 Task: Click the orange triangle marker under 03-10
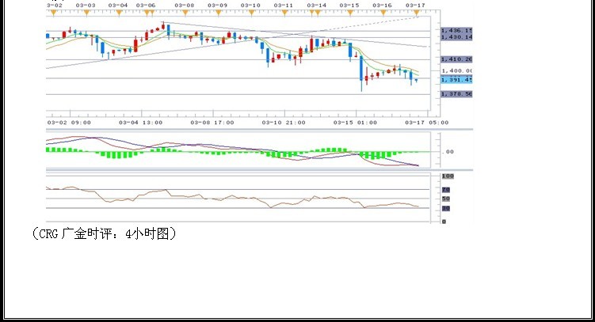[251, 13]
